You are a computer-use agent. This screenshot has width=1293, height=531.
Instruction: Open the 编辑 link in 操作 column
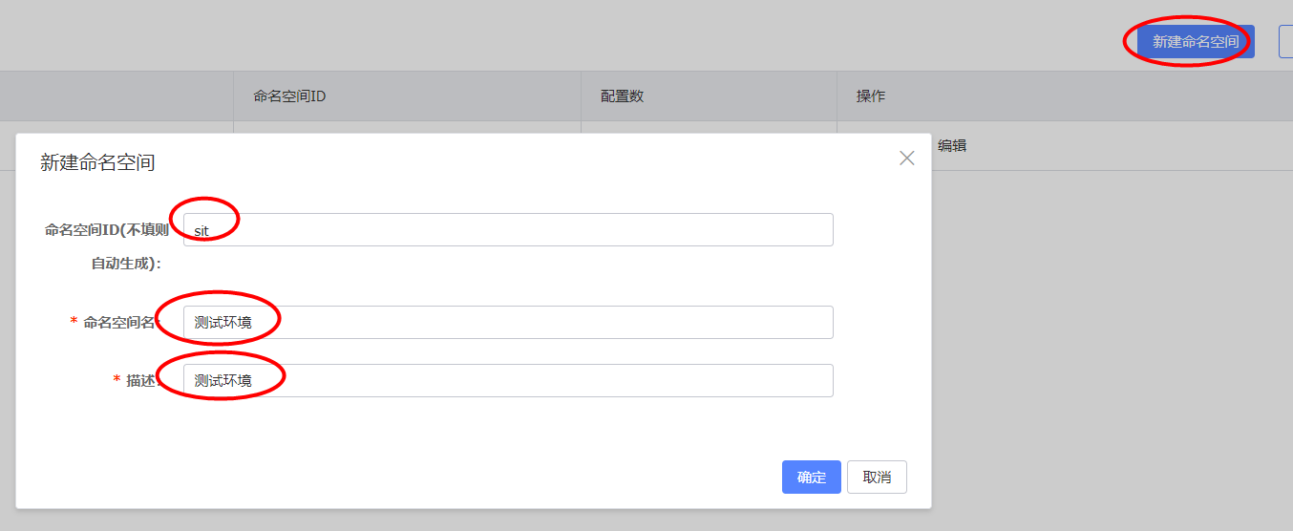coord(951,146)
